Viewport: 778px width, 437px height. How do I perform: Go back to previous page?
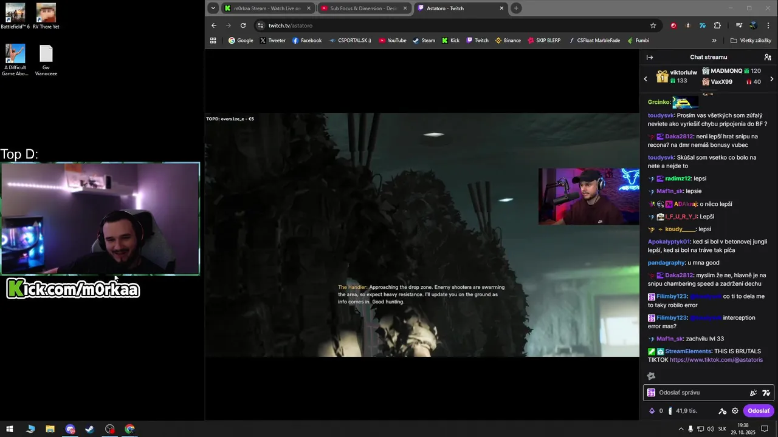214,25
